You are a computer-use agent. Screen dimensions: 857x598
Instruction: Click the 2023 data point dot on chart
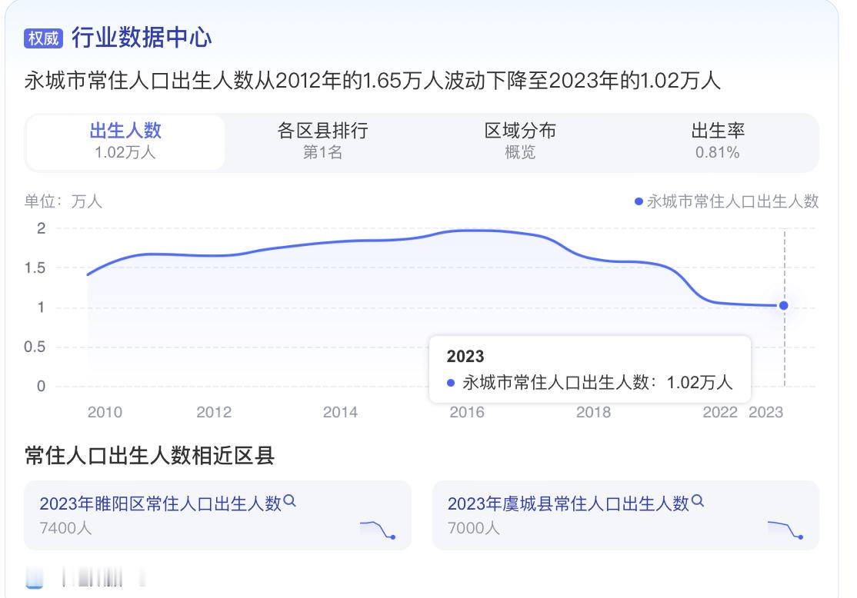(x=783, y=305)
